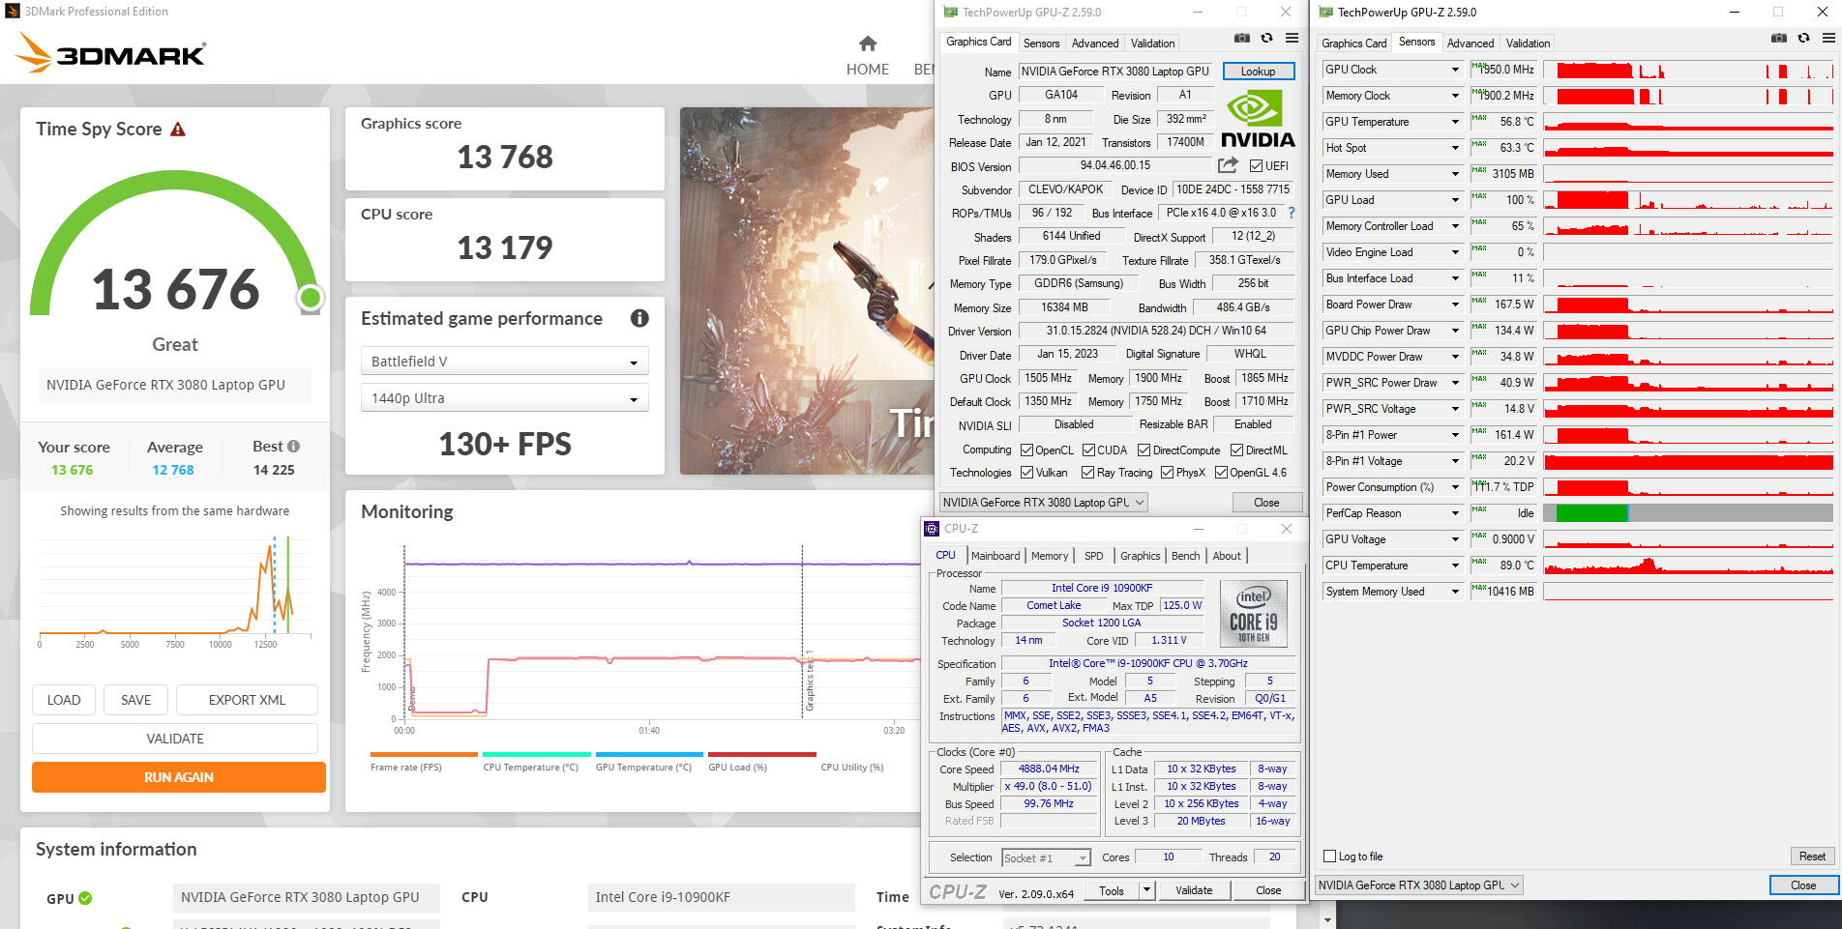Open the Memory tab in CPU-Z
This screenshot has width=1842, height=929.
1050,556
